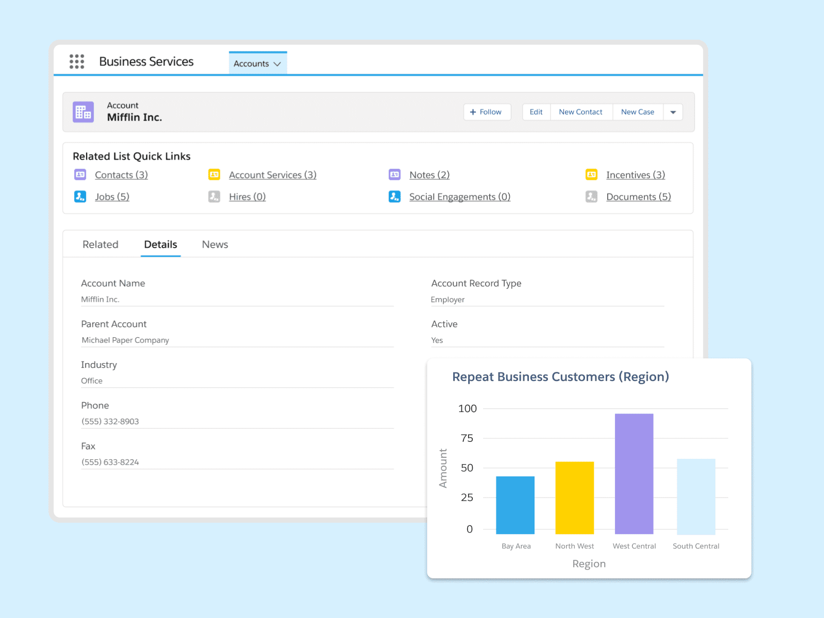Open the Account Services (3) link
Screen dimensions: 824x618
pos(272,175)
